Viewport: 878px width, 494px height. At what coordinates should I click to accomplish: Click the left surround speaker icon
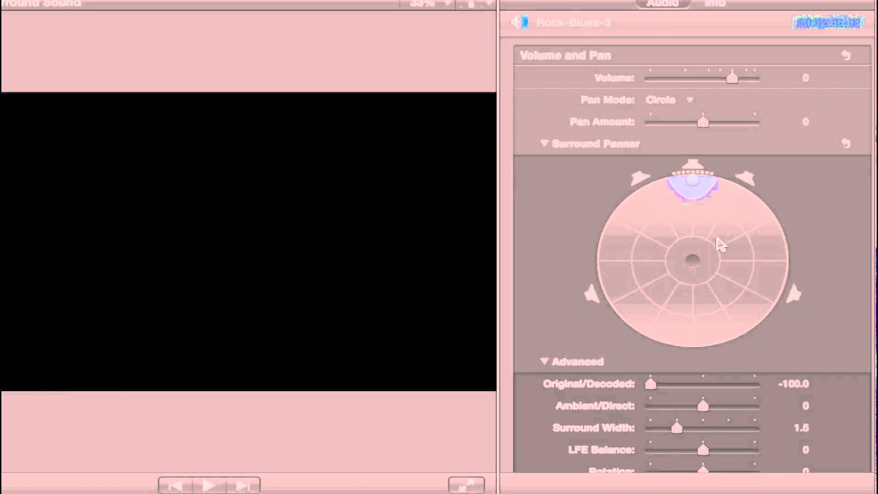click(x=591, y=294)
